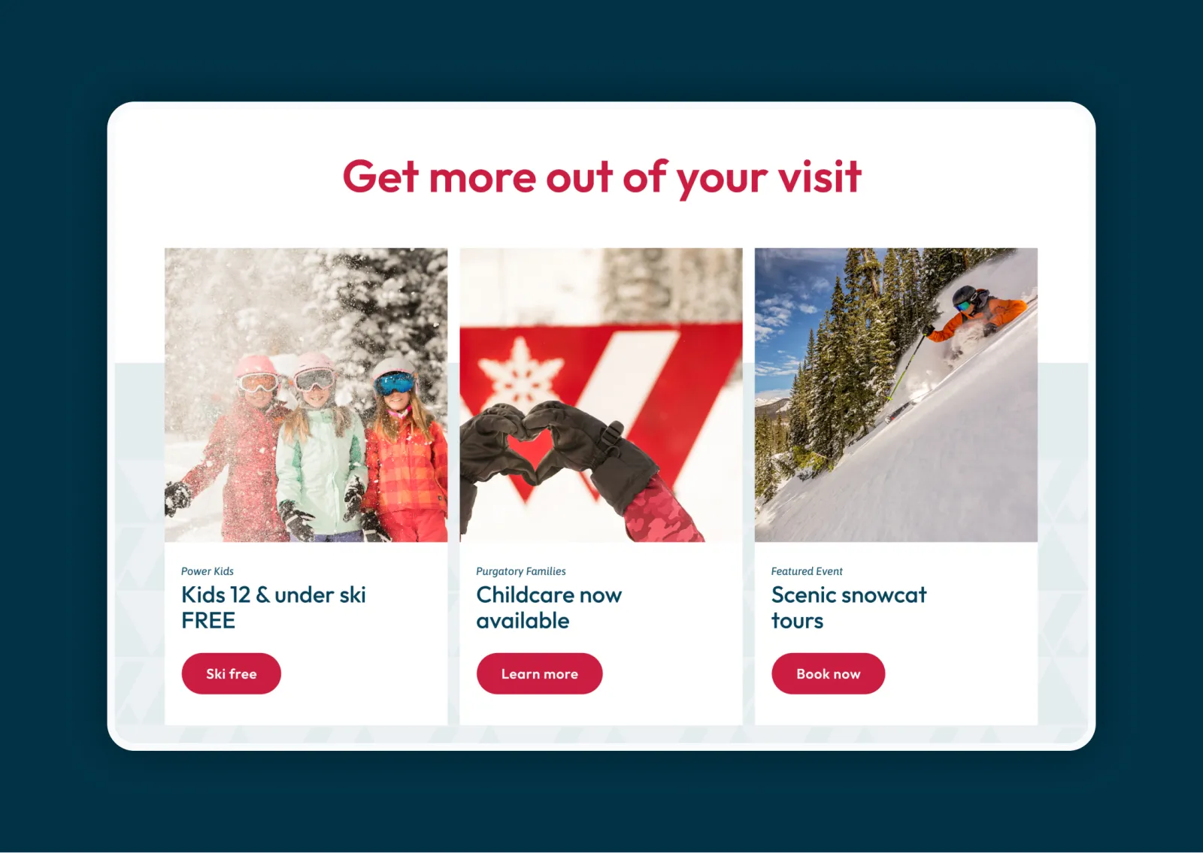Open the kids in snow photo
The image size is (1203, 853).
coord(306,395)
